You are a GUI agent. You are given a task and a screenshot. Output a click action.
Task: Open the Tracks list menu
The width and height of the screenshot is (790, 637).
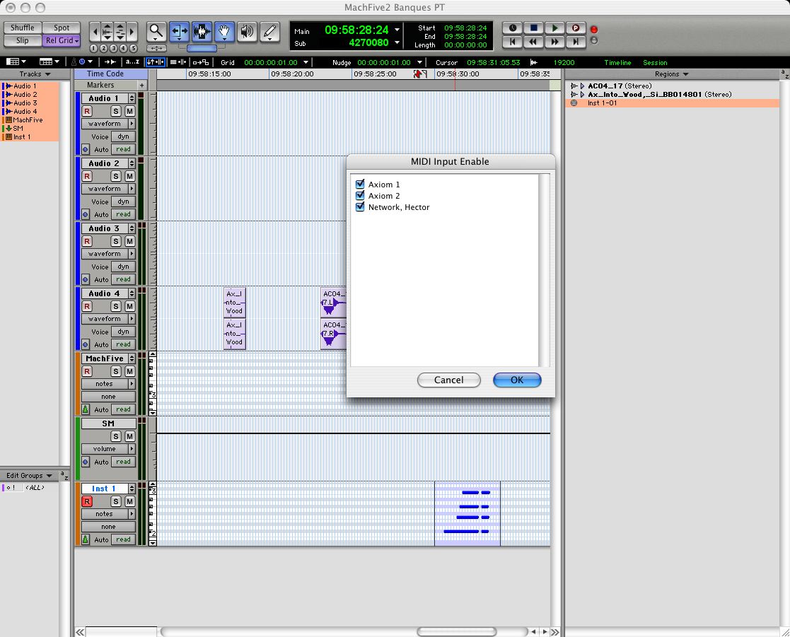35,74
